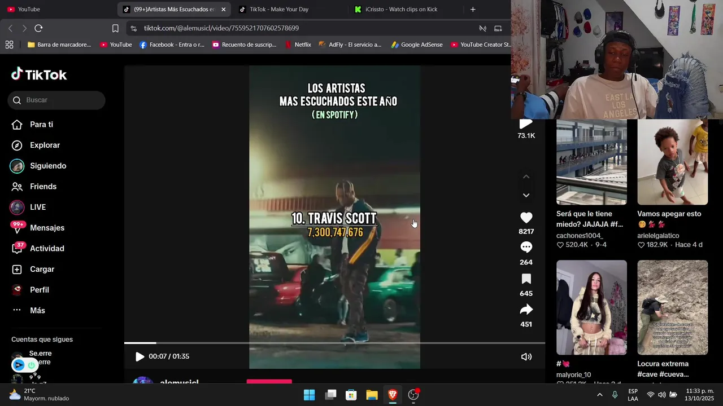Click the address bar URL

(221, 28)
